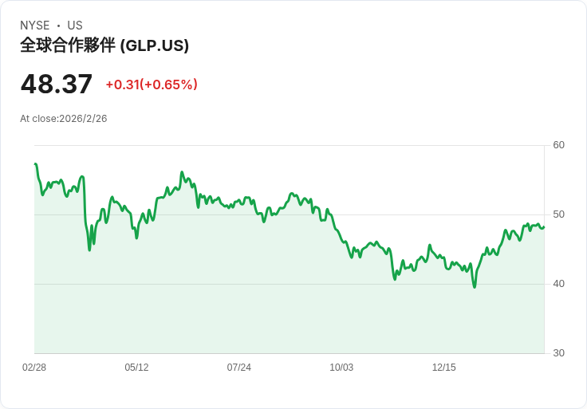Click the starting peak of the price line

tap(36, 164)
